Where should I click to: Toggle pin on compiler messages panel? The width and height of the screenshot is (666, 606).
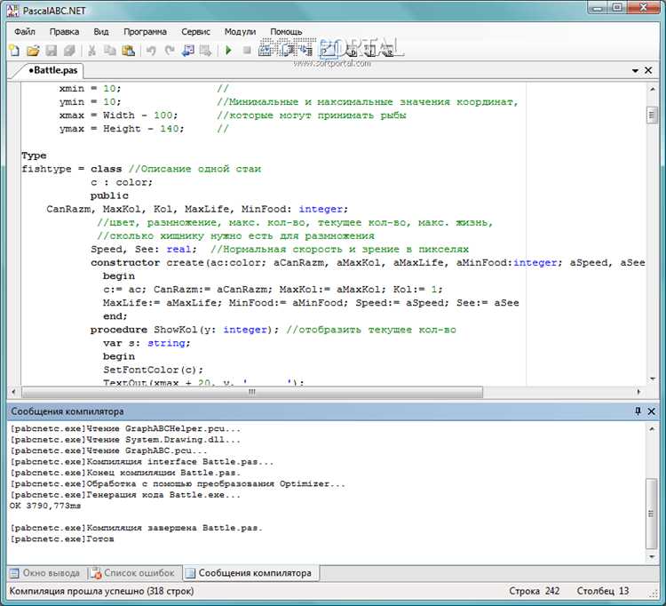(638, 411)
